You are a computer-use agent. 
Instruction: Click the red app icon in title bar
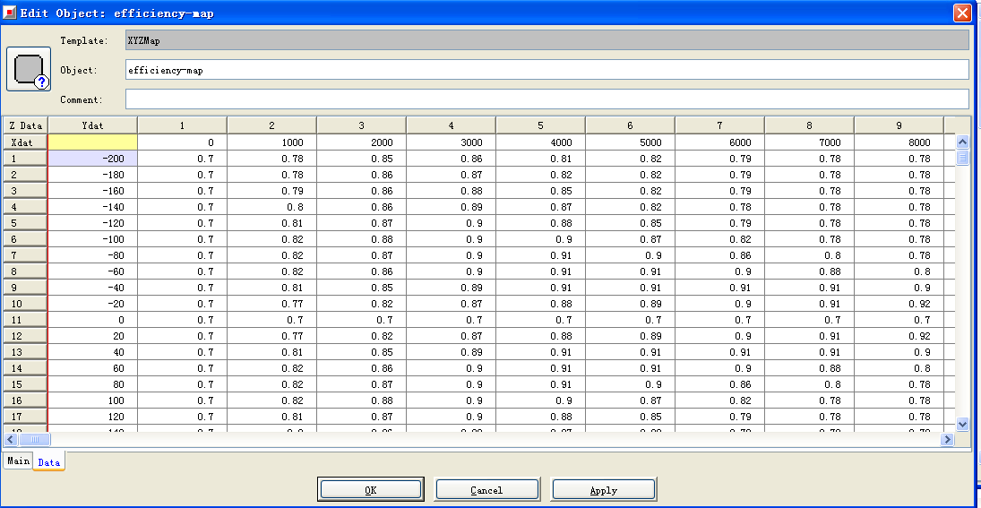click(10, 13)
